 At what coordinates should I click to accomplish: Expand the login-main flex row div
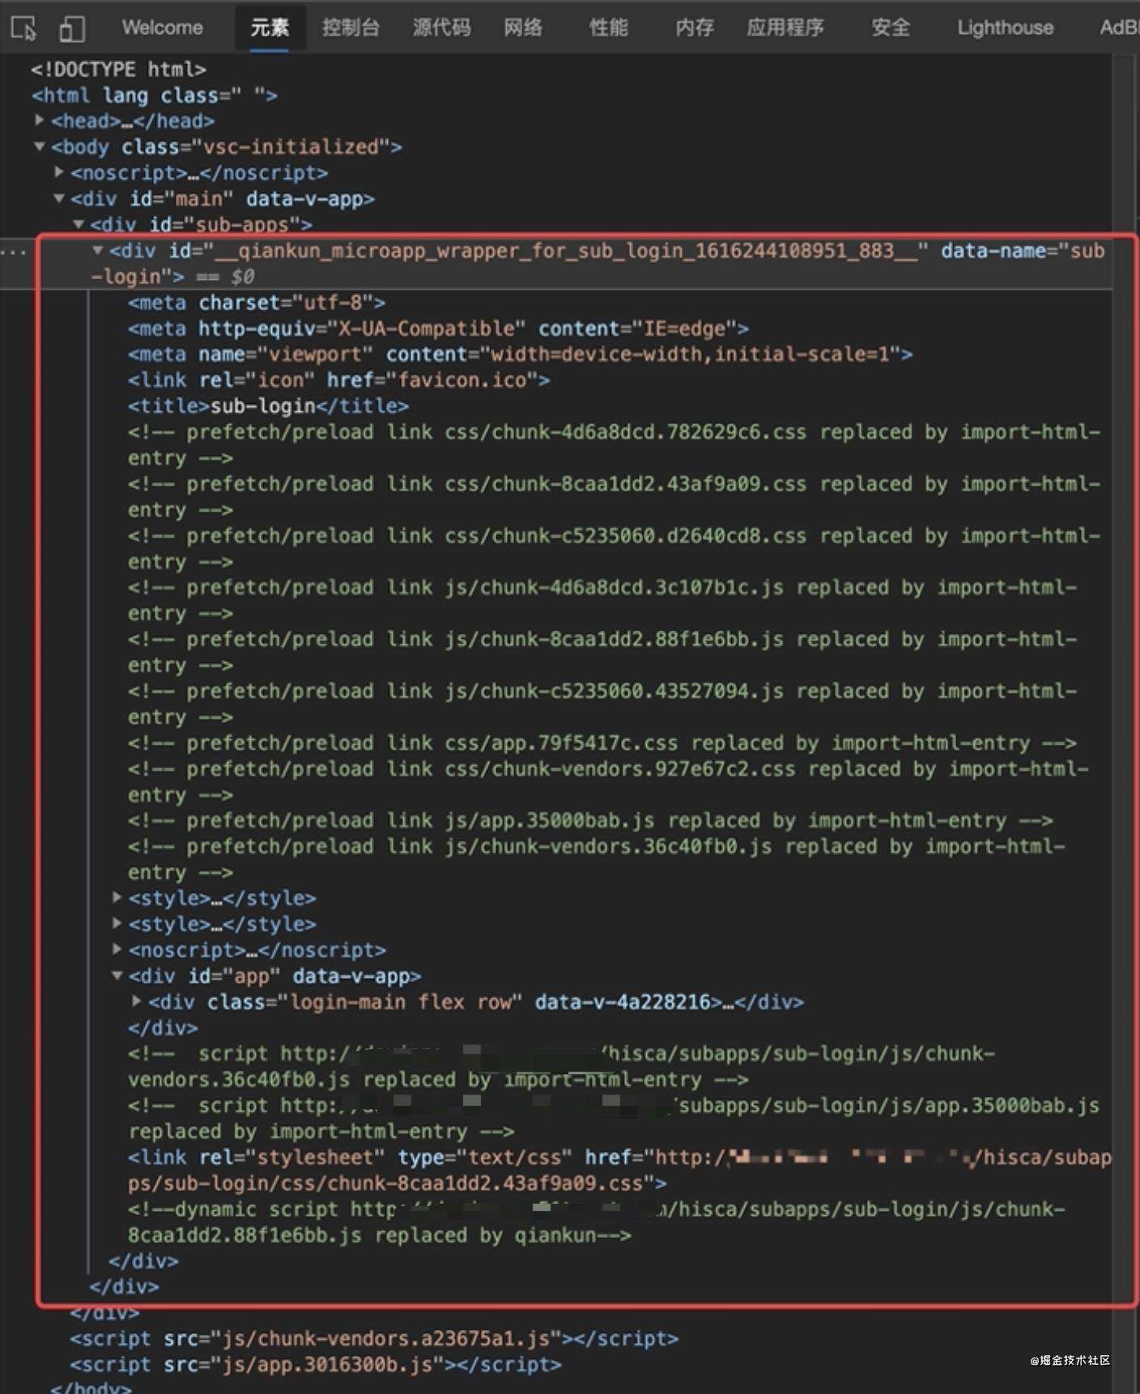tap(137, 1001)
